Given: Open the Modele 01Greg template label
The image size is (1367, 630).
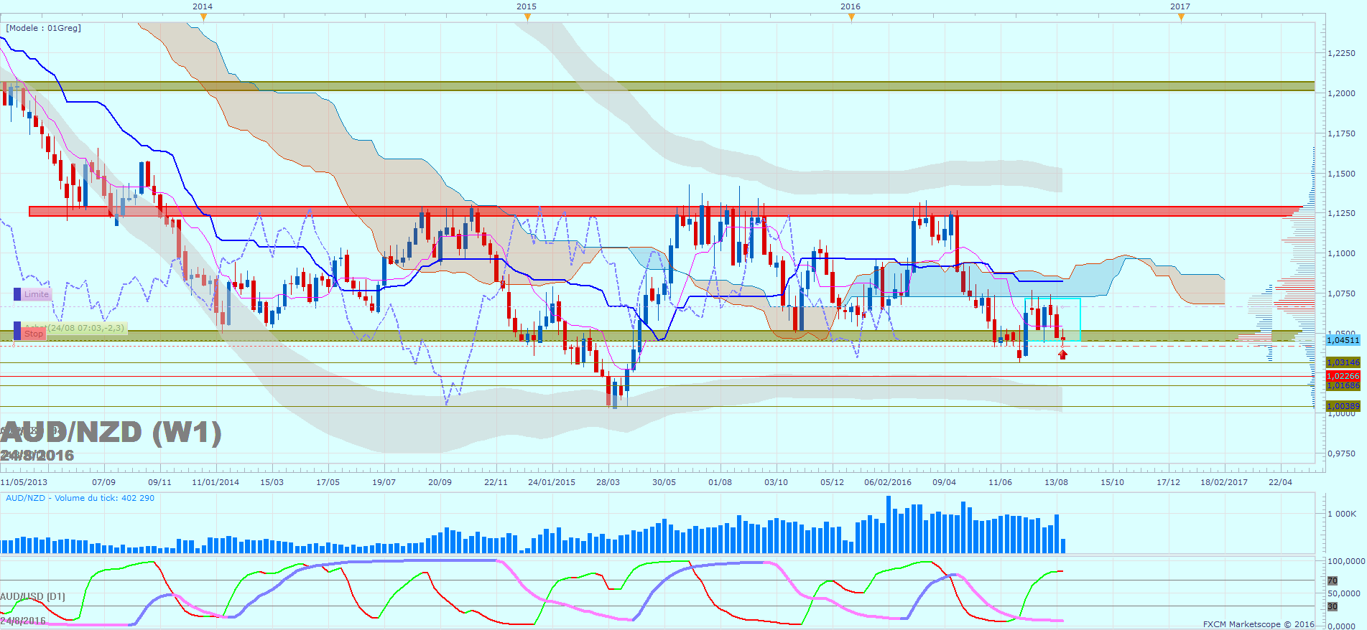Looking at the screenshot, I should click(44, 28).
